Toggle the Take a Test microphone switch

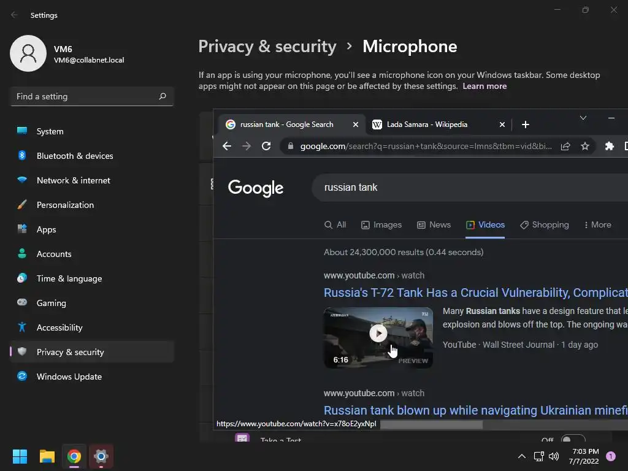point(573,438)
